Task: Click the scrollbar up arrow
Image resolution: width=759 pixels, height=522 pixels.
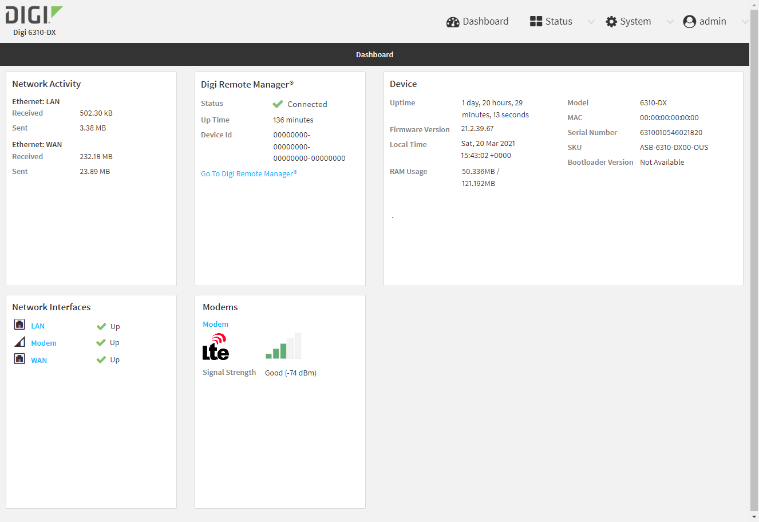Action: (x=754, y=4)
